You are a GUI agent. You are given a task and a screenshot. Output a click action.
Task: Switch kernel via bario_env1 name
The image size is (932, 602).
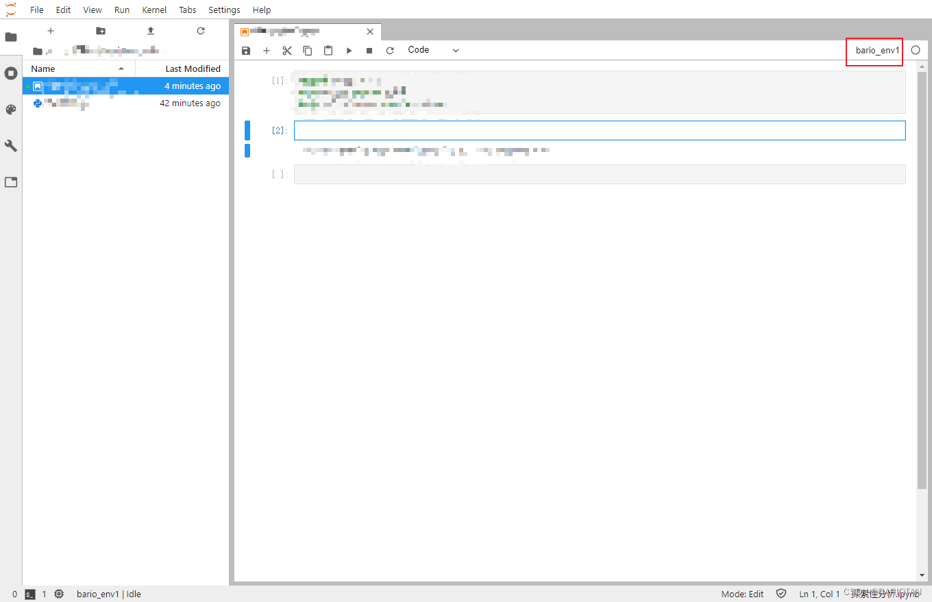[877, 51]
